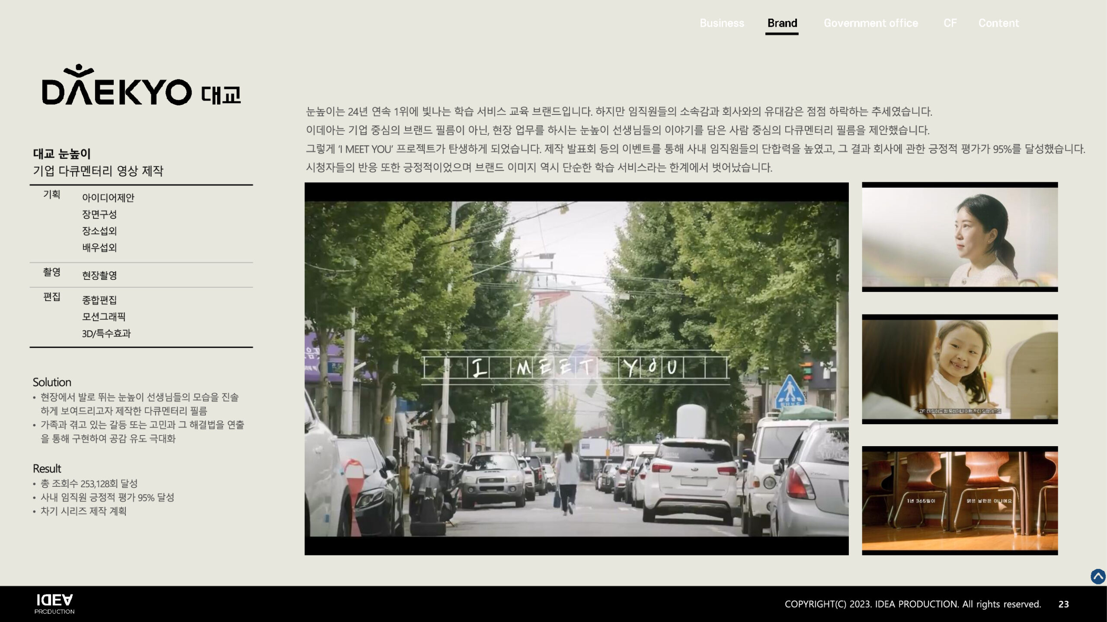Click the 대교 눈높이 project title
This screenshot has width=1107, height=622.
coord(62,153)
